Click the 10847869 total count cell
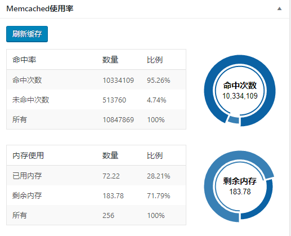Image resolution: width=291 pixels, height=236 pixels. click(x=118, y=119)
